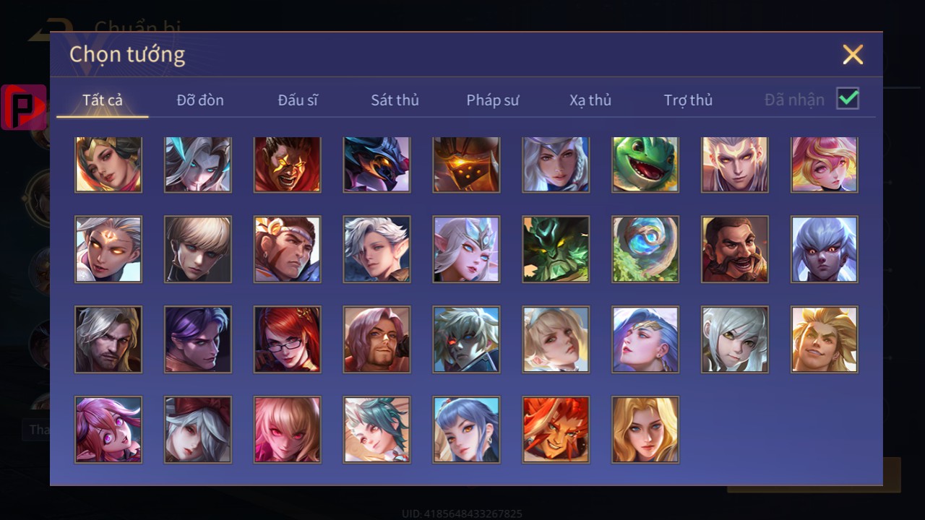Close the Chọn tướng dialog
The width and height of the screenshot is (925, 520).
tap(853, 54)
